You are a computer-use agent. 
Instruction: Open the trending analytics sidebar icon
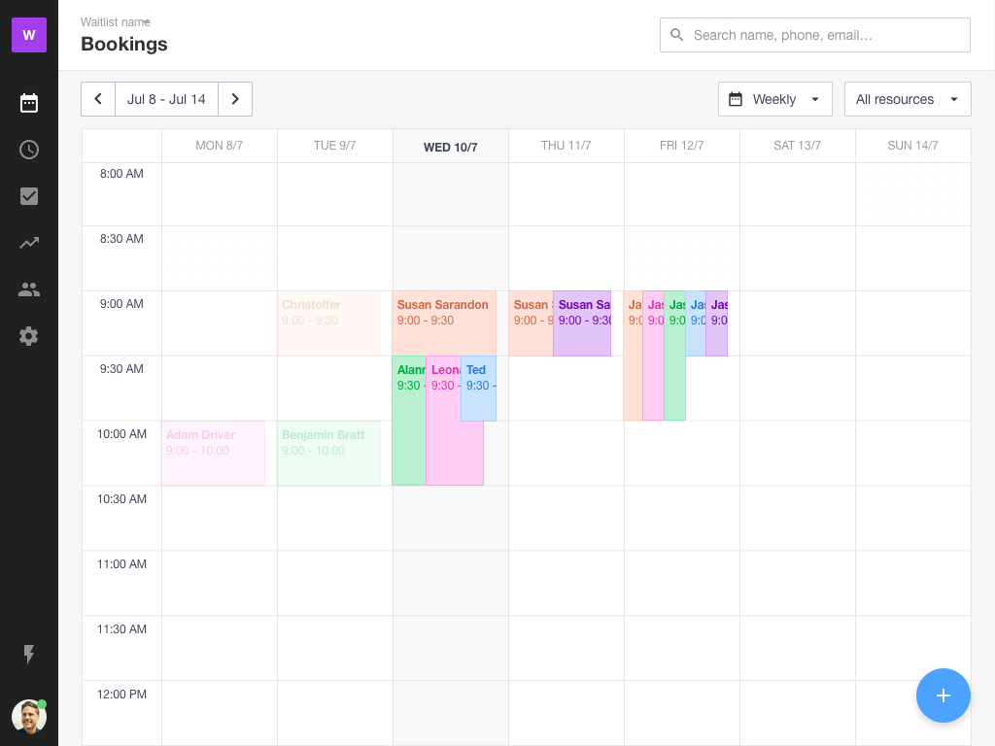29,243
